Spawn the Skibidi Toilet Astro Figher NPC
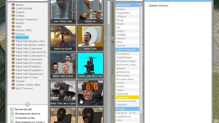 tap(63, 93)
